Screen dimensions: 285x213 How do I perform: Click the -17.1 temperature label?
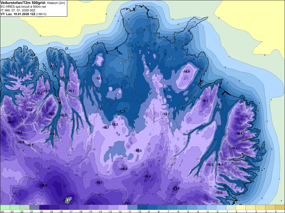[23, 117]
